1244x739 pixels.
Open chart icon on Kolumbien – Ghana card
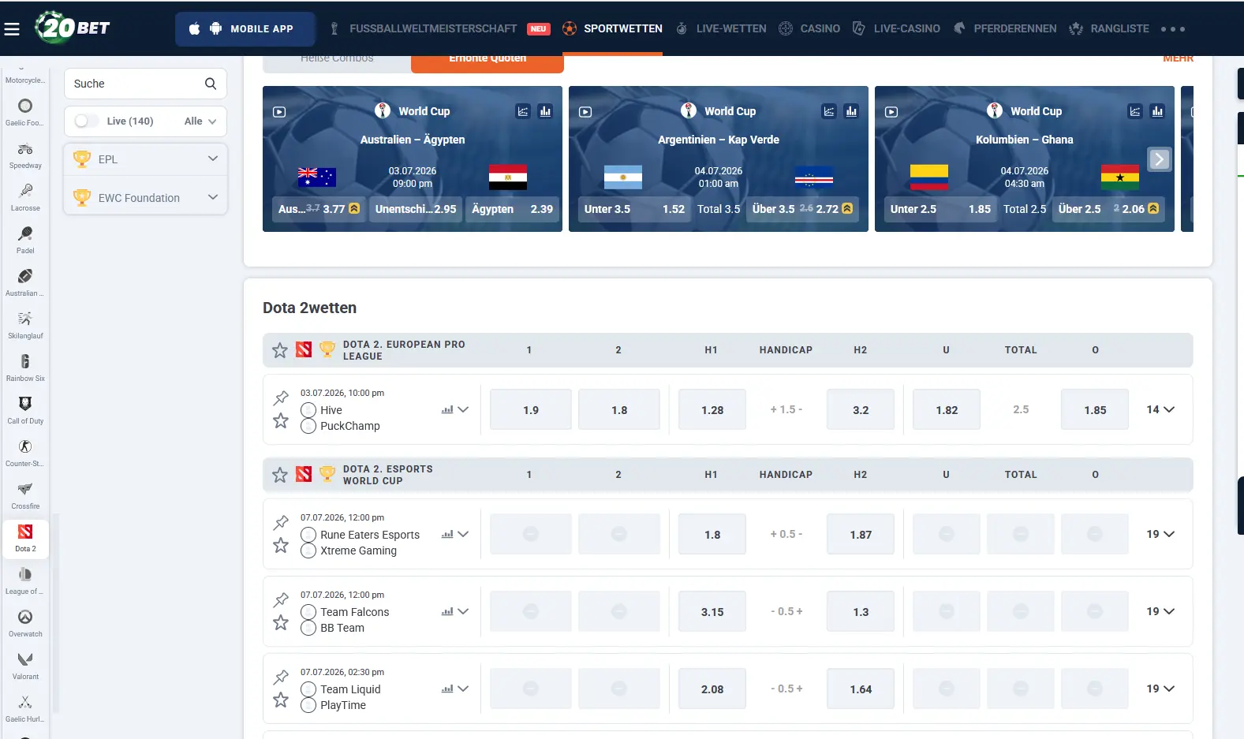click(1135, 111)
